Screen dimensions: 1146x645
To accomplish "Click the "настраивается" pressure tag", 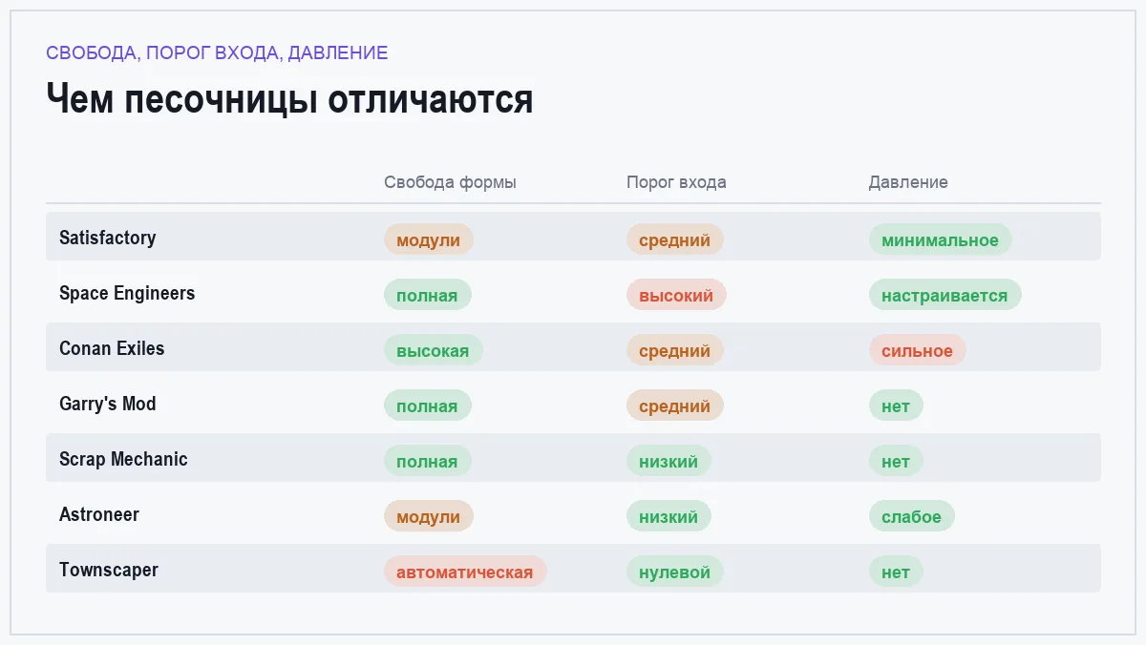I will point(944,295).
